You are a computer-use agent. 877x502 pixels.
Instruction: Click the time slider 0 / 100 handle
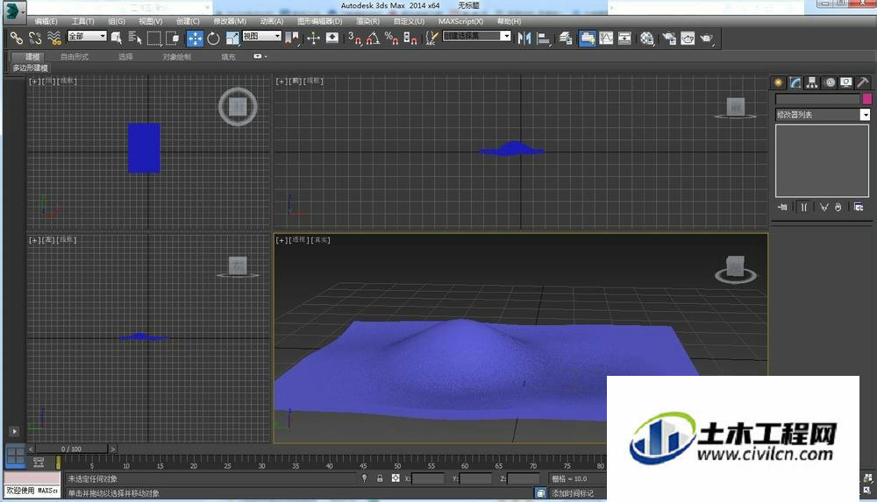[x=72, y=449]
